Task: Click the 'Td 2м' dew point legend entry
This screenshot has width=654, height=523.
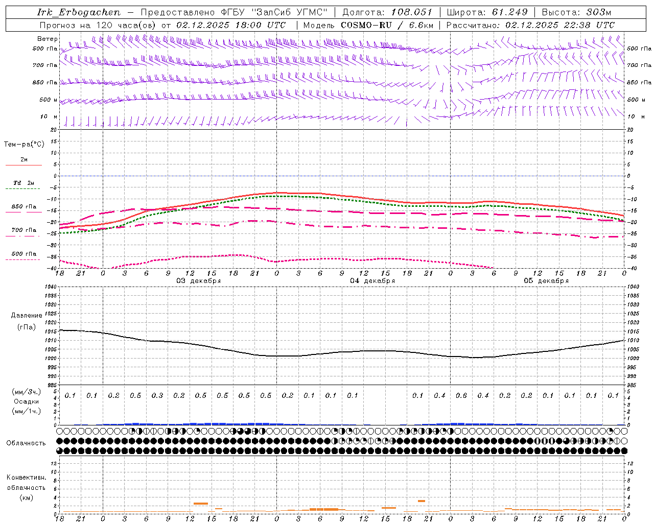Action: (x=24, y=183)
